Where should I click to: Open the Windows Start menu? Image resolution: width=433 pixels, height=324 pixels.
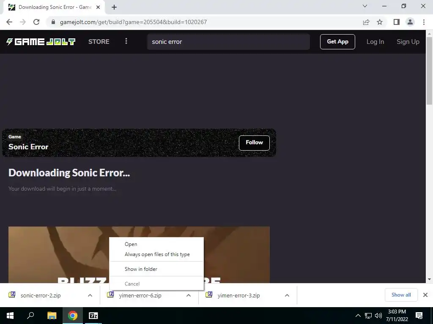point(10,316)
